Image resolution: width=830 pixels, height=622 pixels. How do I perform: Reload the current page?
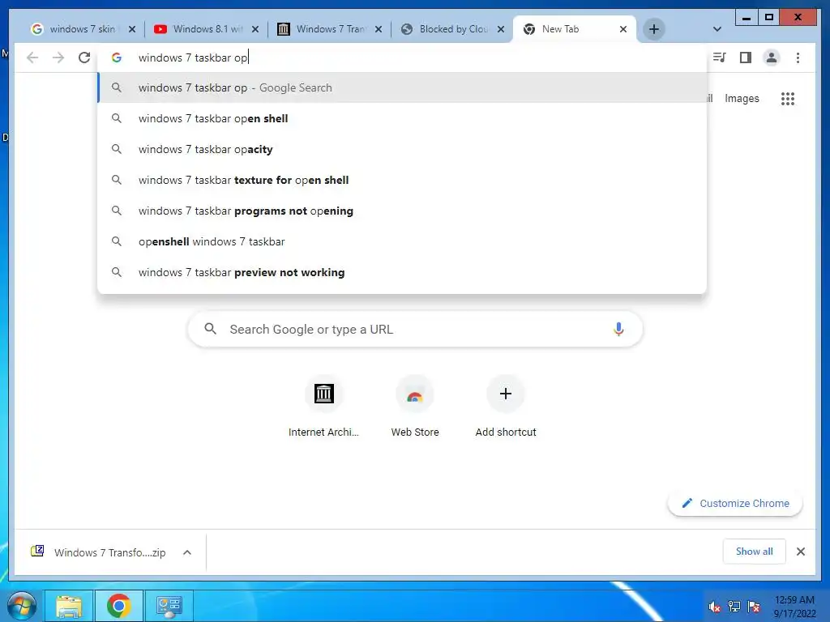click(x=84, y=58)
